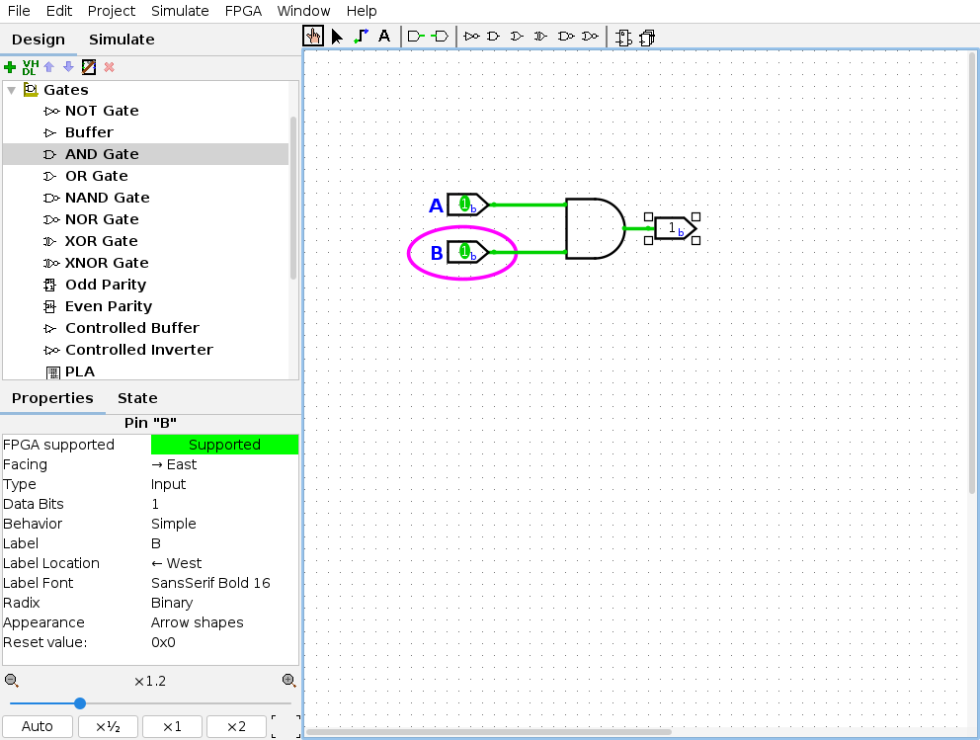This screenshot has width=980, height=740.
Task: Open the Simulate menu
Action: [180, 11]
